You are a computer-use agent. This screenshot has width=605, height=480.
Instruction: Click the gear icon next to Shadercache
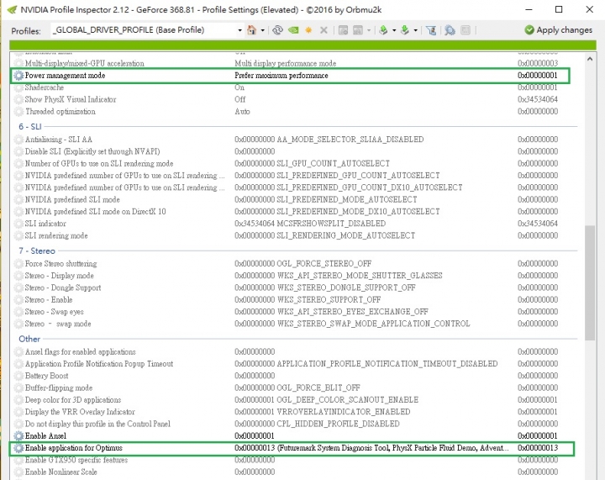click(x=18, y=87)
